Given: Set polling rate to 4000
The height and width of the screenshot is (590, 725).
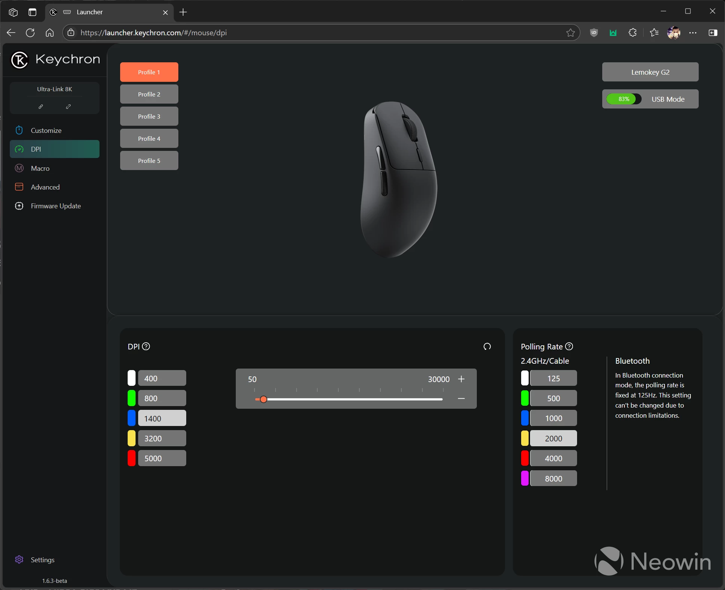Looking at the screenshot, I should pos(553,458).
